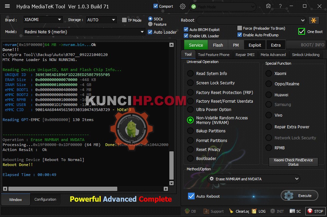Select Bakup Partitions radio button

(190, 131)
